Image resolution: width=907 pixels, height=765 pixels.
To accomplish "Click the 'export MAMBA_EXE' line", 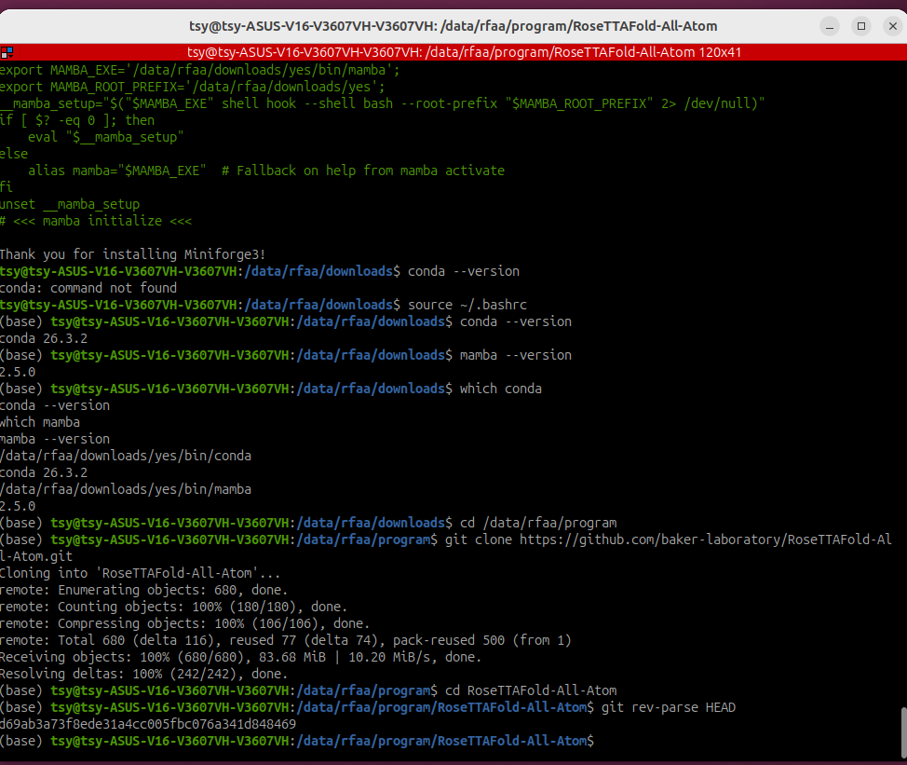I will point(199,70).
